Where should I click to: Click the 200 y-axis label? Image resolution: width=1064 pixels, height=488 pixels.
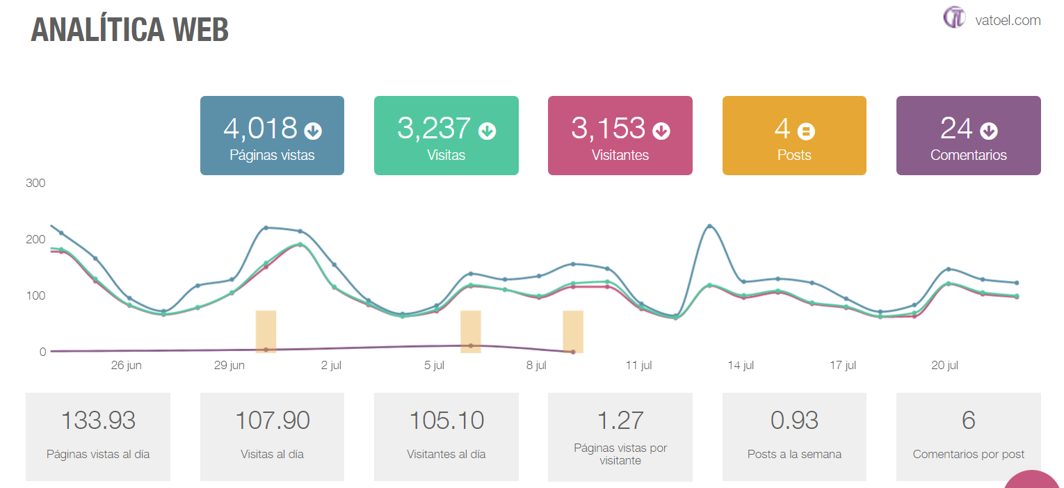(35, 240)
